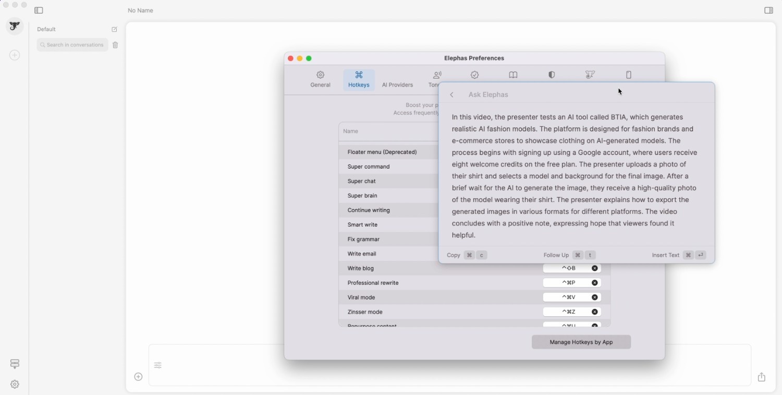The image size is (782, 395).
Task: Clear the Professional rewrite hotkey
Action: [594, 283]
